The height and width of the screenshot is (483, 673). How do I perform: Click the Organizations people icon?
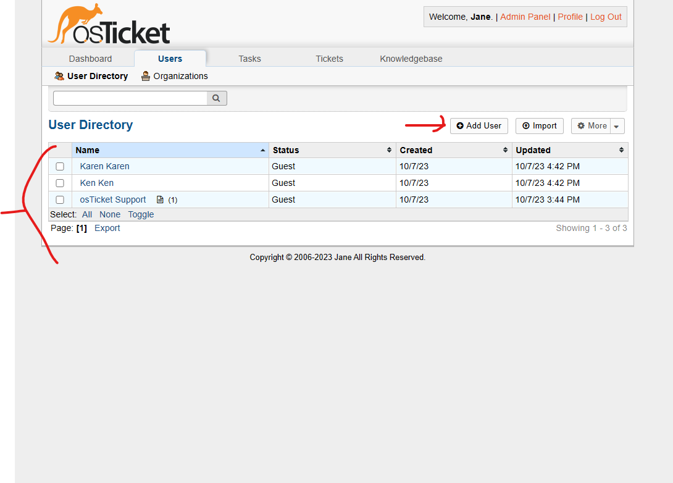click(x=145, y=75)
